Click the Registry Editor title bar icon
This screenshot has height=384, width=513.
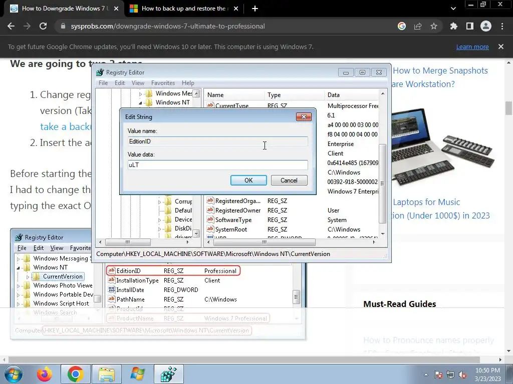(x=100, y=72)
